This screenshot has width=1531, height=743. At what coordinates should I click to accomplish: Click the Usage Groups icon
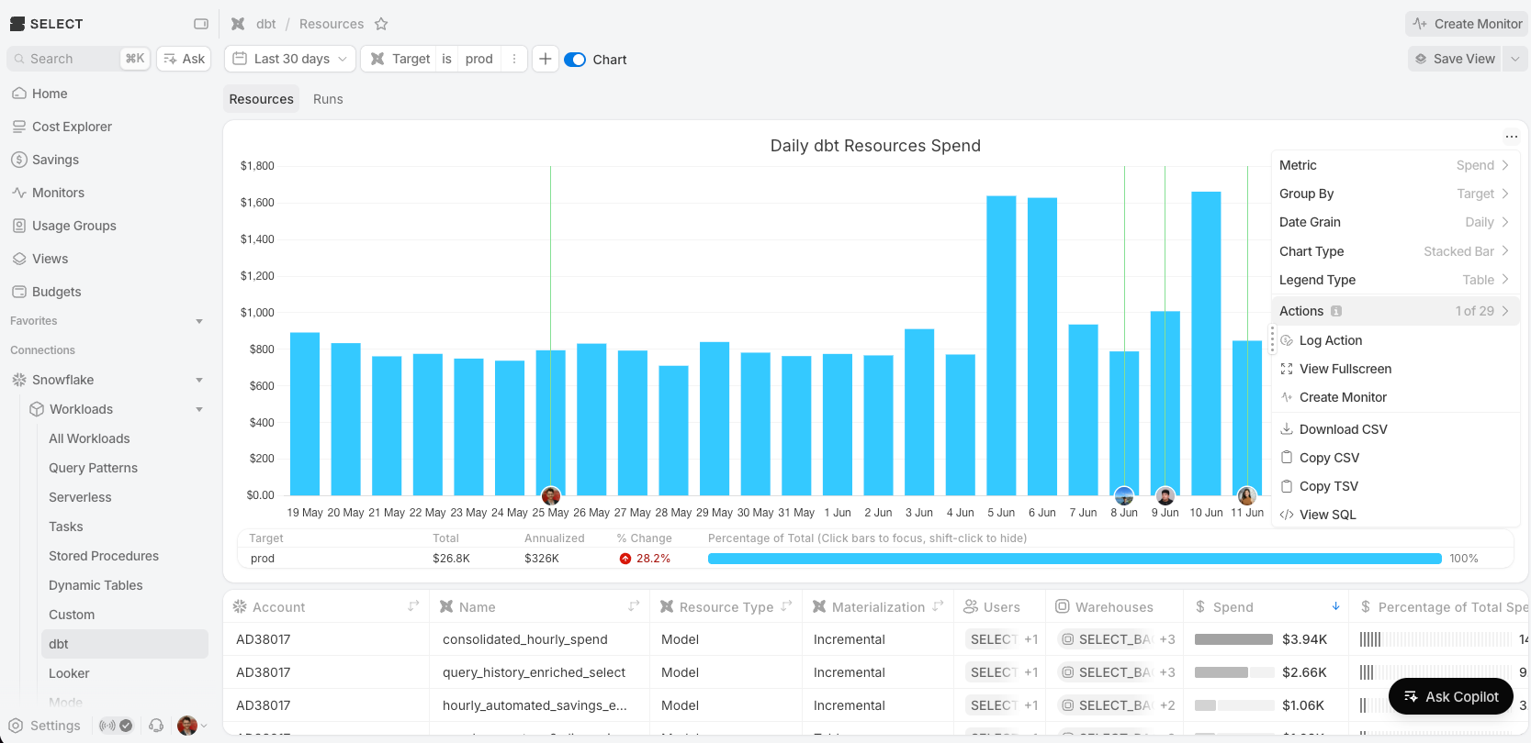pyautogui.click(x=19, y=226)
